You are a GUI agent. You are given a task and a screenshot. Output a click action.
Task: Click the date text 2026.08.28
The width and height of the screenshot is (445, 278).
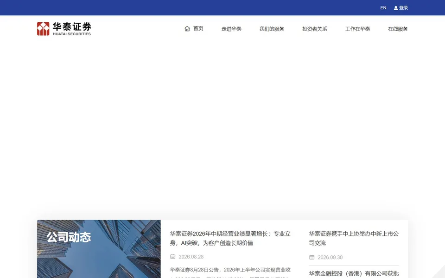click(x=191, y=257)
